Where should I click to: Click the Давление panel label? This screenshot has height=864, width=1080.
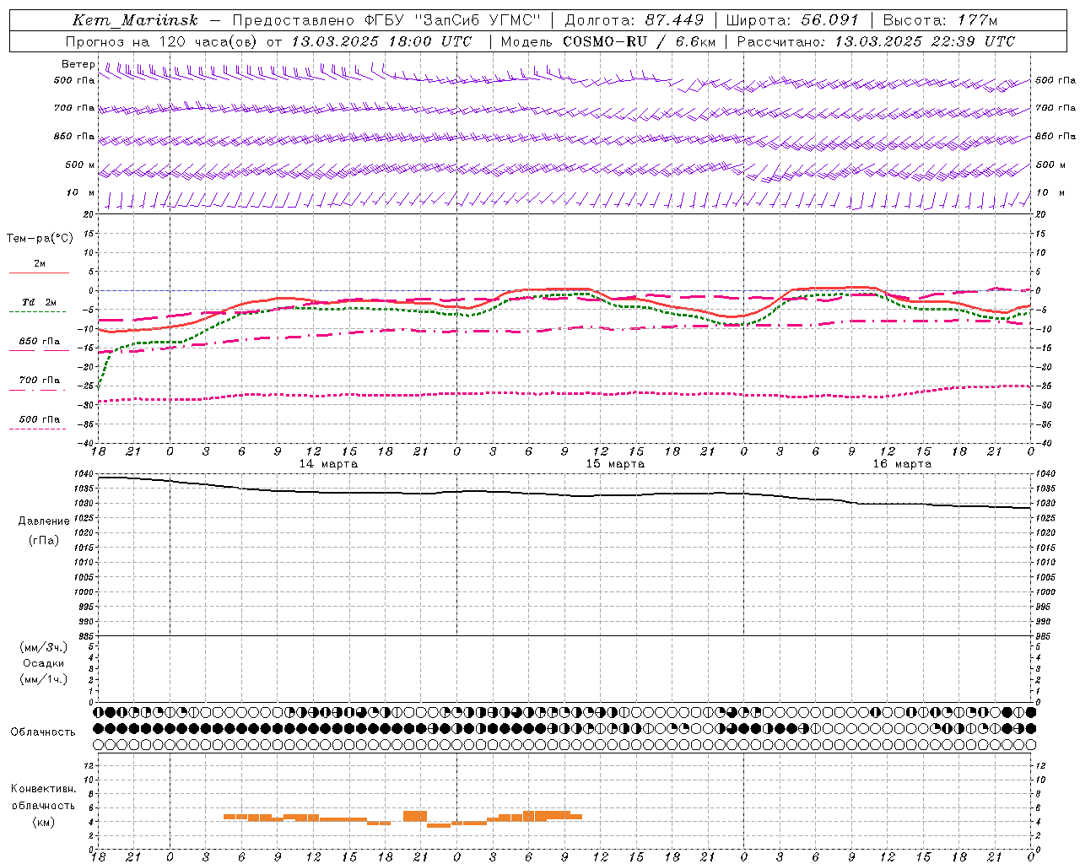[x=44, y=521]
